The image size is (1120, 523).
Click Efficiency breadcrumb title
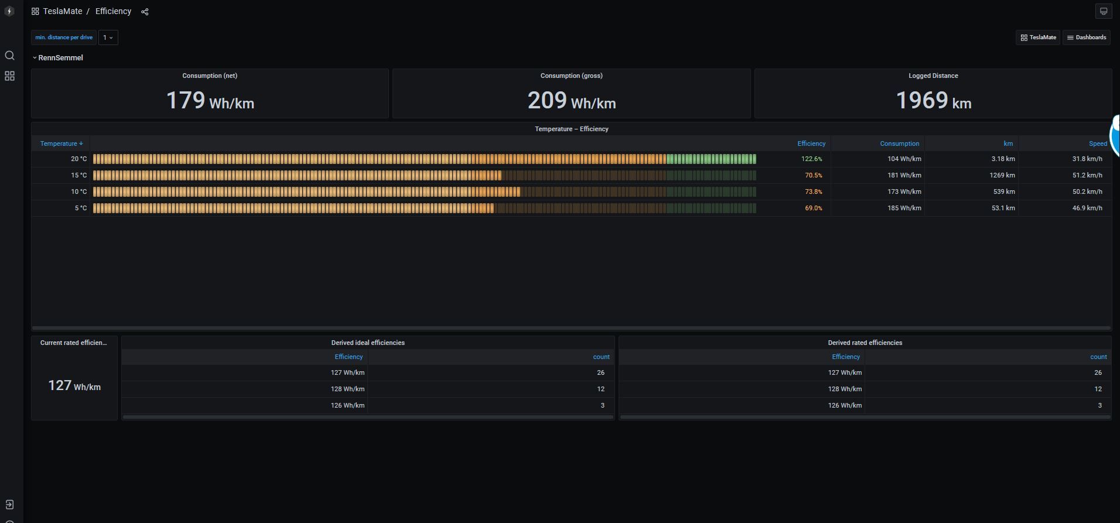point(113,11)
